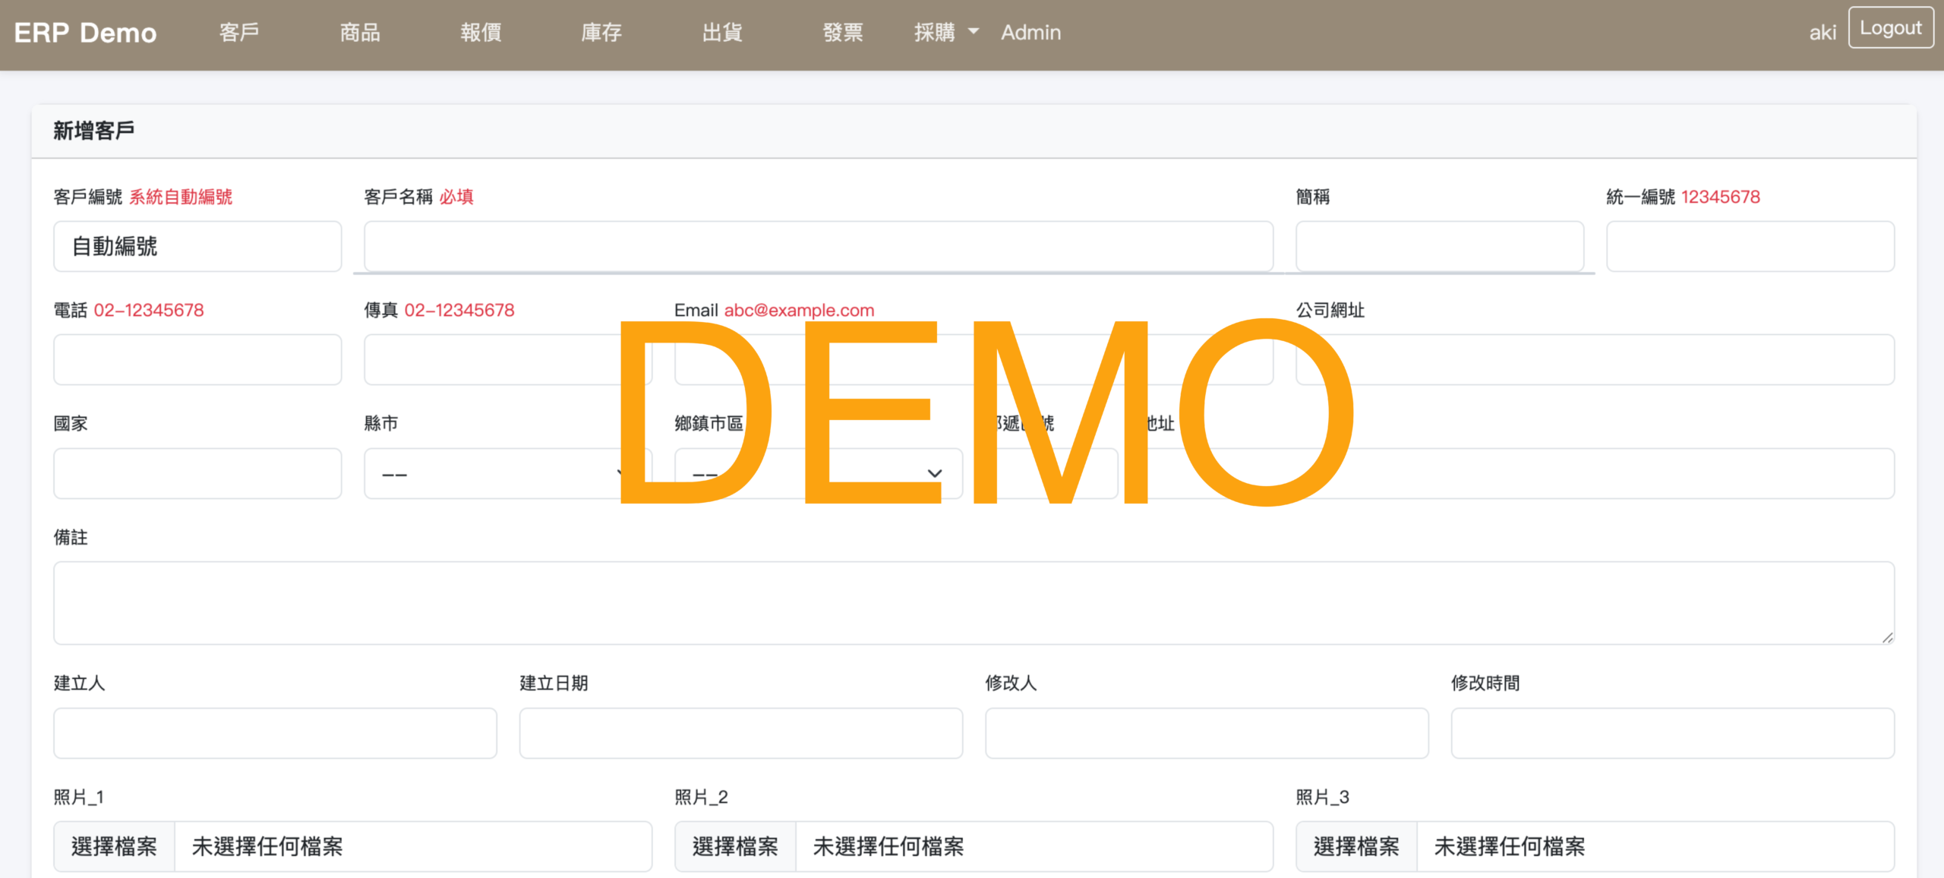Click the 國家 input field

click(x=197, y=473)
